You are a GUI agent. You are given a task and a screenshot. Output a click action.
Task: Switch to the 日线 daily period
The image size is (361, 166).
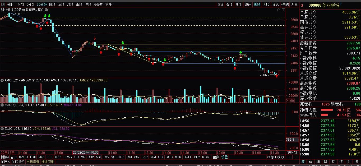click(x=52, y=4)
